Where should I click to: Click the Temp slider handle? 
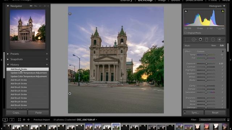[207, 55]
